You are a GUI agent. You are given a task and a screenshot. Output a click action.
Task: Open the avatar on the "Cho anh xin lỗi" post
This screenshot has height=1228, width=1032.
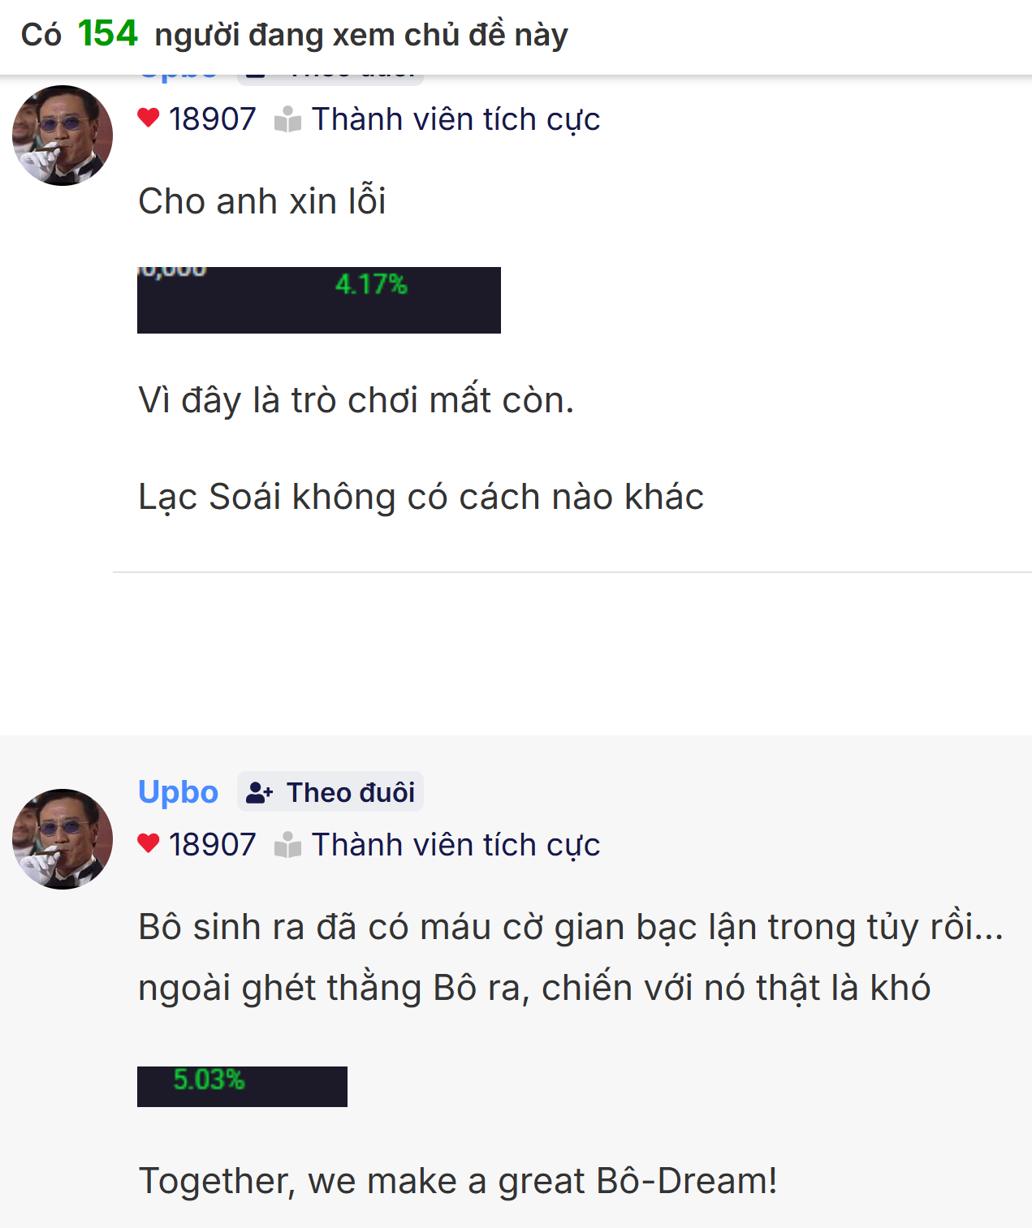point(63,136)
